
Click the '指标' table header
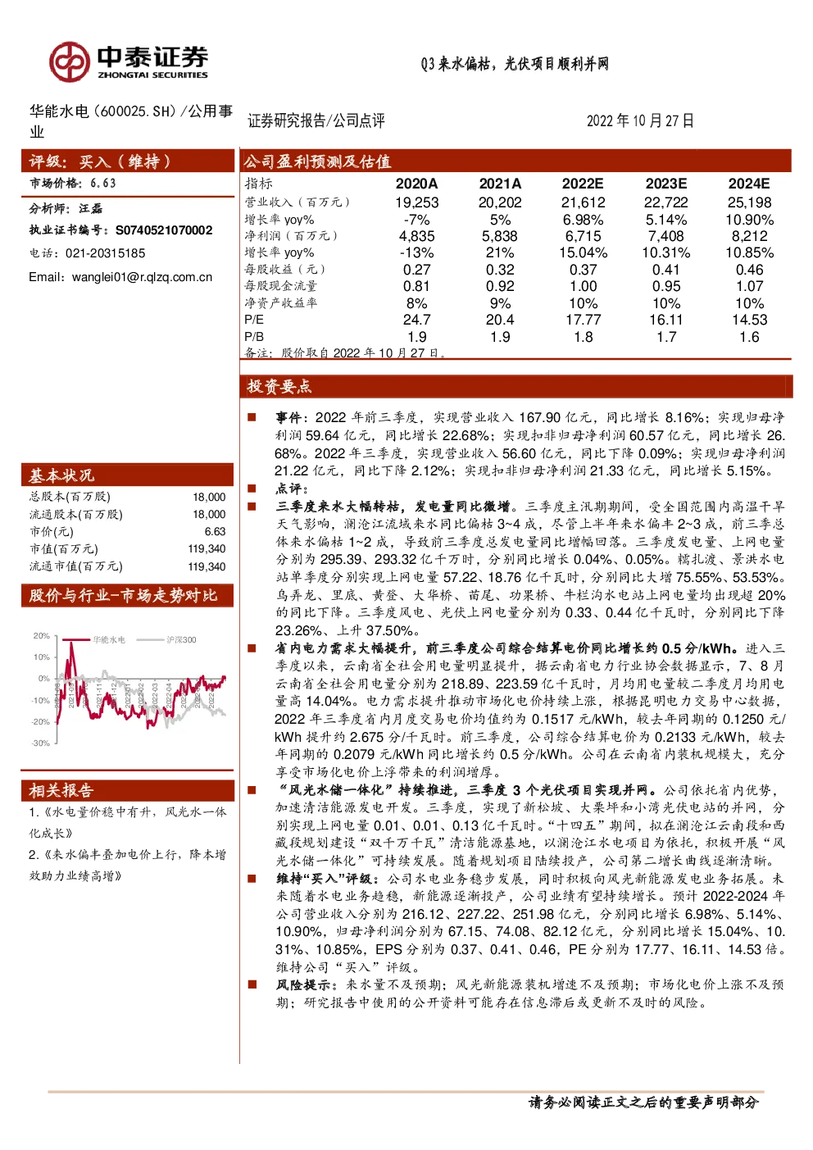pyautogui.click(x=259, y=184)
